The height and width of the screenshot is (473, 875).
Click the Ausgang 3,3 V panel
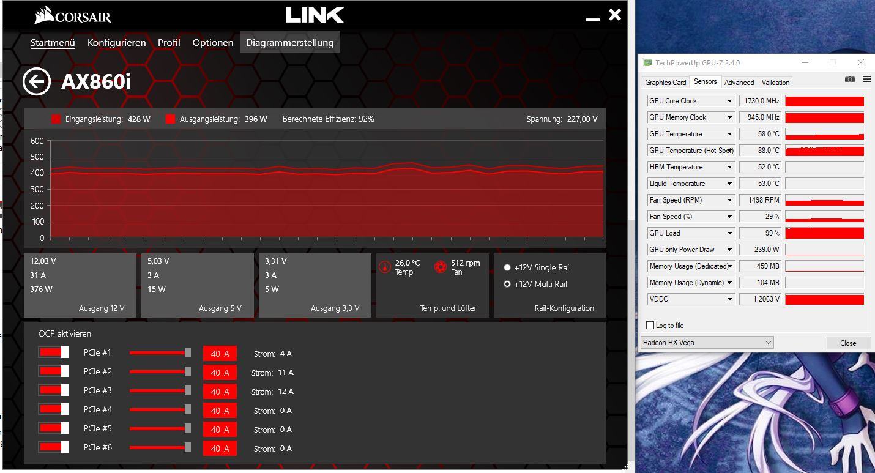coord(315,285)
